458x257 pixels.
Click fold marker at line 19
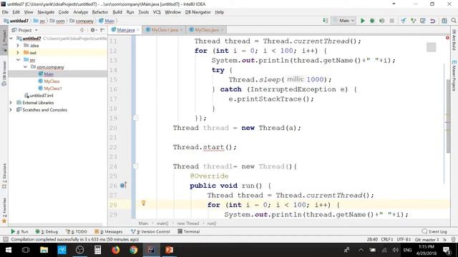135,118
